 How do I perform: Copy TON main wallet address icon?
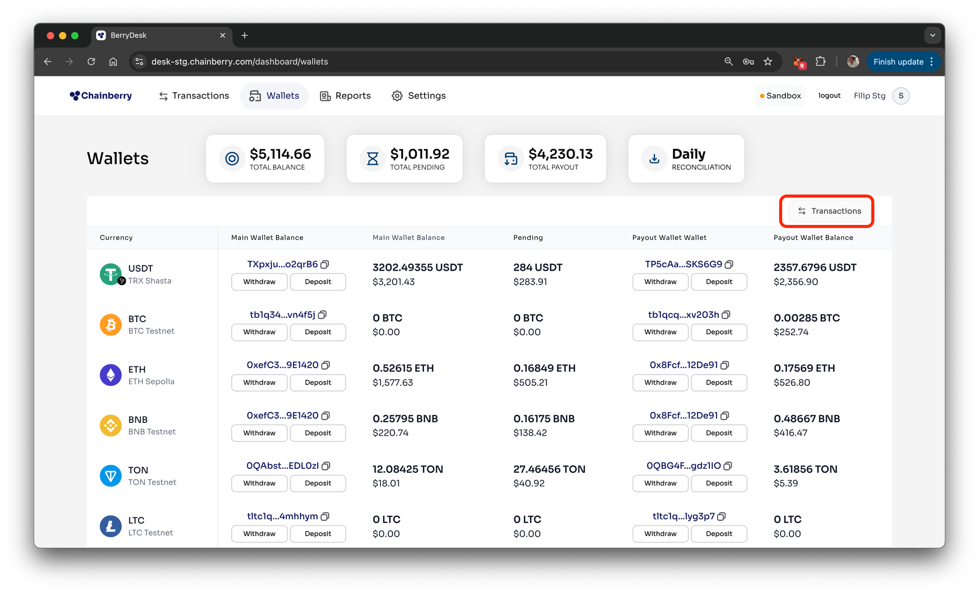[x=326, y=466]
